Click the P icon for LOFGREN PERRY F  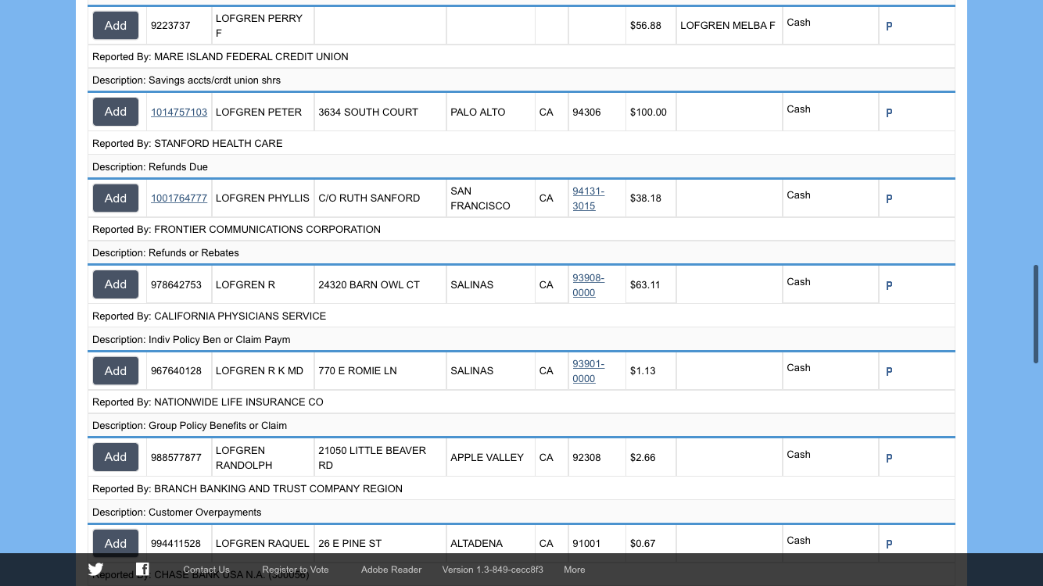point(889,26)
